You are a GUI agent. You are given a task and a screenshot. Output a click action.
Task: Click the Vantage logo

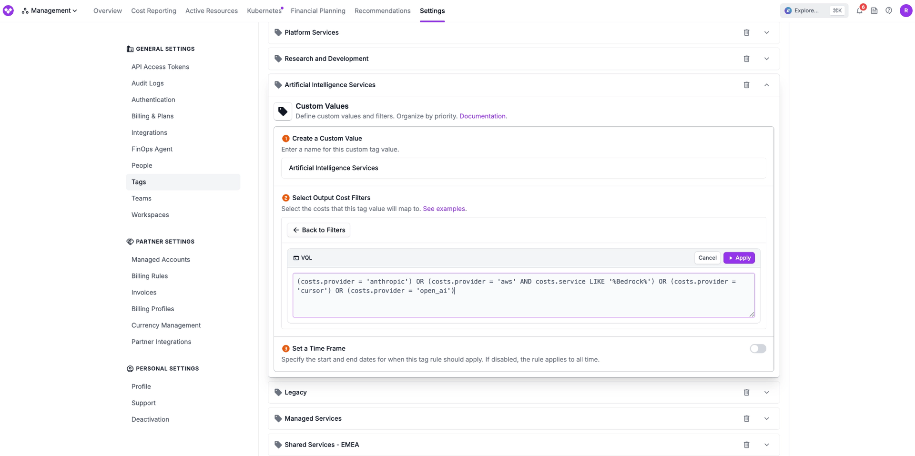tap(8, 10)
